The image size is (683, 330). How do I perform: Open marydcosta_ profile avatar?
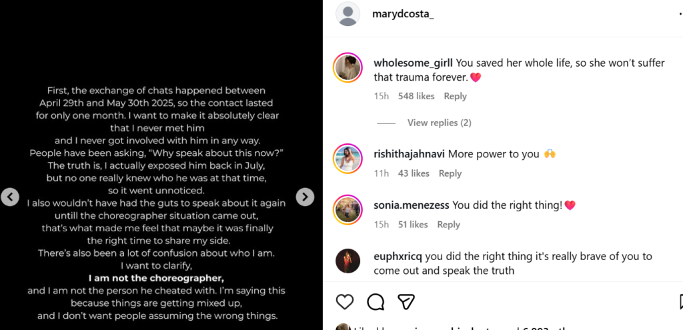349,14
